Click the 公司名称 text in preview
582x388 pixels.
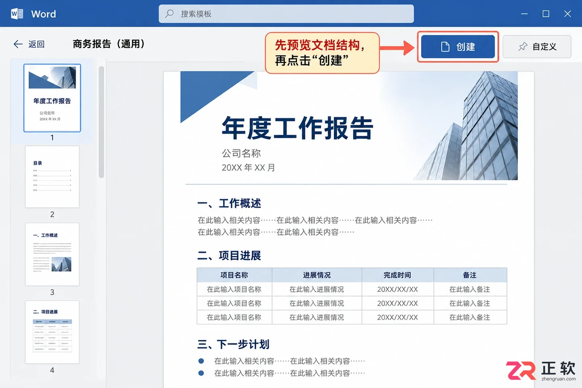pos(241,153)
